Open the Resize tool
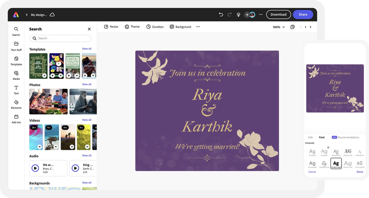 tap(111, 27)
